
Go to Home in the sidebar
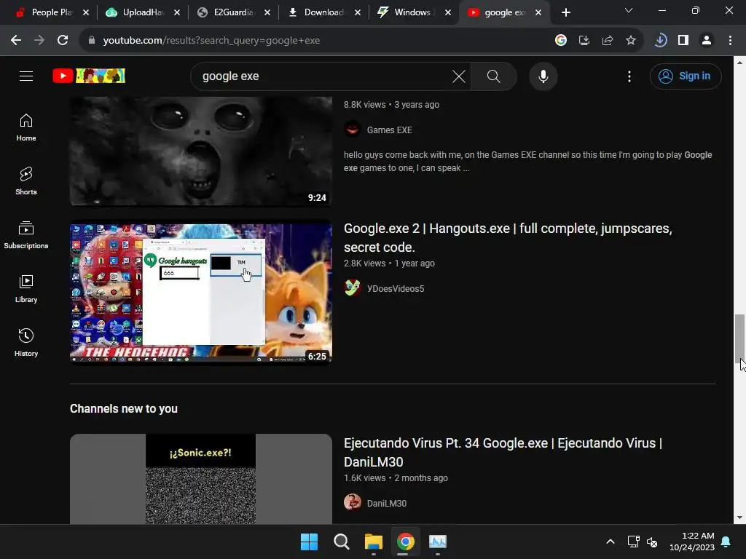[x=26, y=127]
